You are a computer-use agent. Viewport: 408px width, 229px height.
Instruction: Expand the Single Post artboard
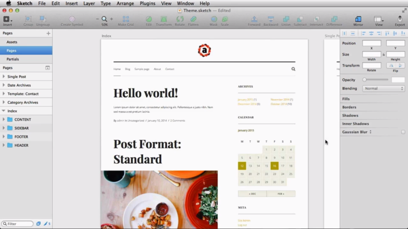point(3,77)
